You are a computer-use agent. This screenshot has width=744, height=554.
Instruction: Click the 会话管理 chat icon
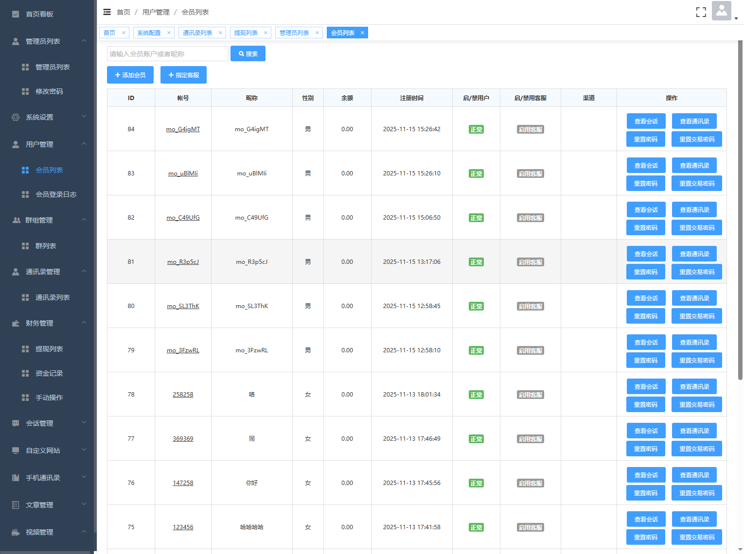click(16, 423)
